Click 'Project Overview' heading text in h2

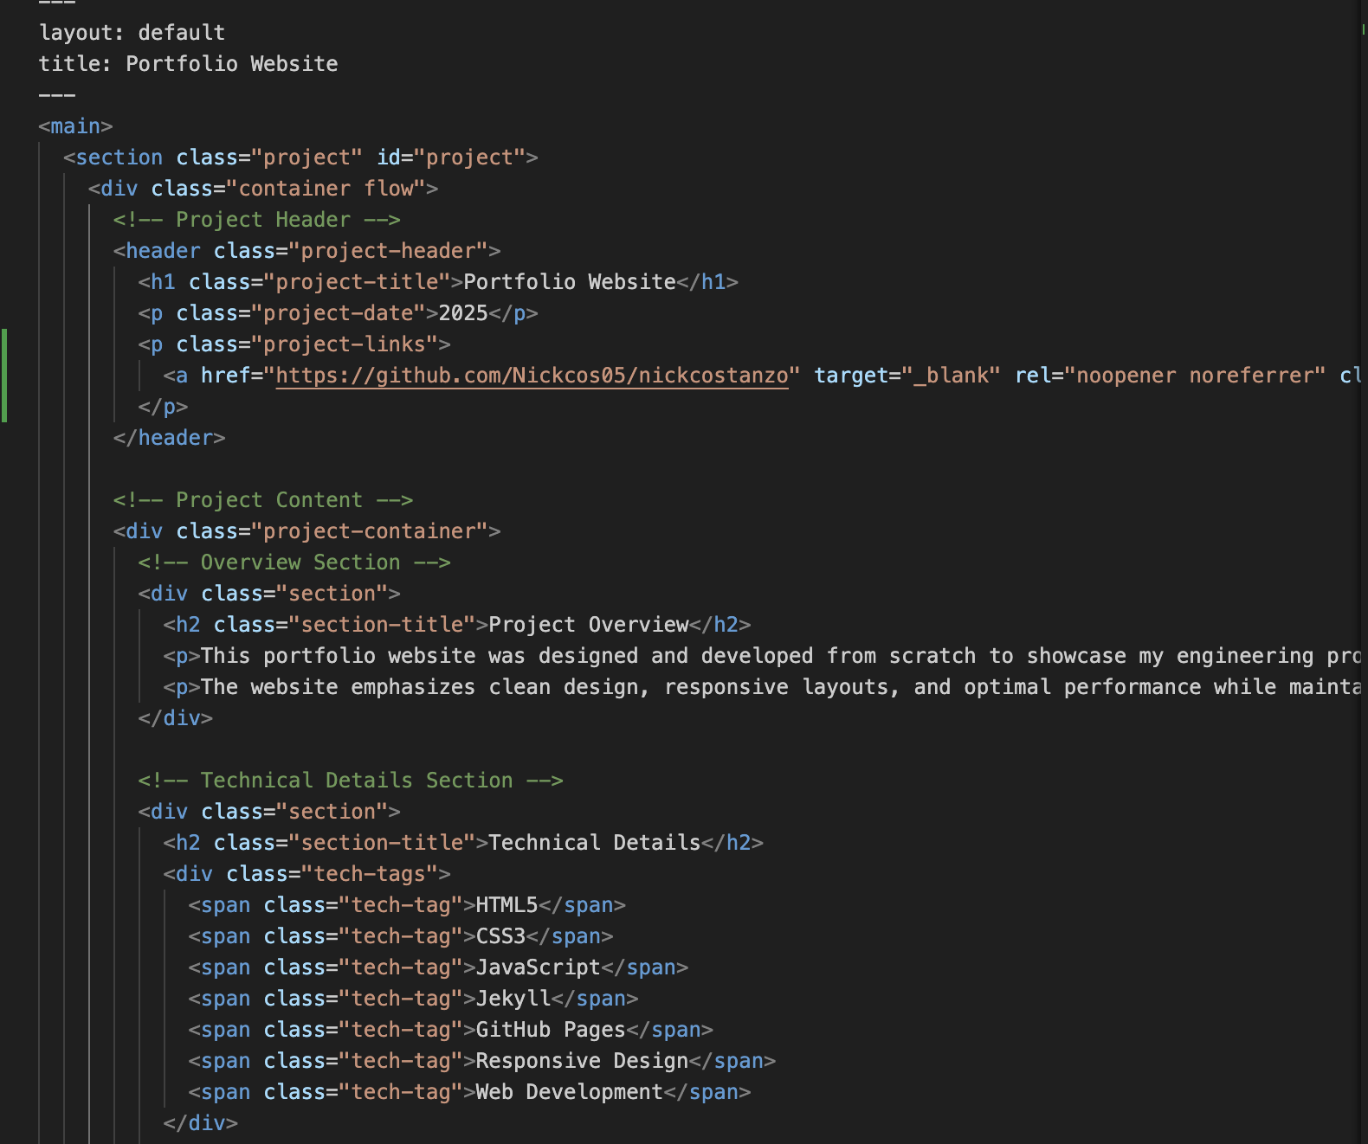[x=588, y=625]
